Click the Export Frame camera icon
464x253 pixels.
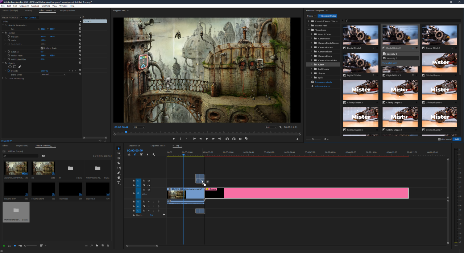point(240,139)
